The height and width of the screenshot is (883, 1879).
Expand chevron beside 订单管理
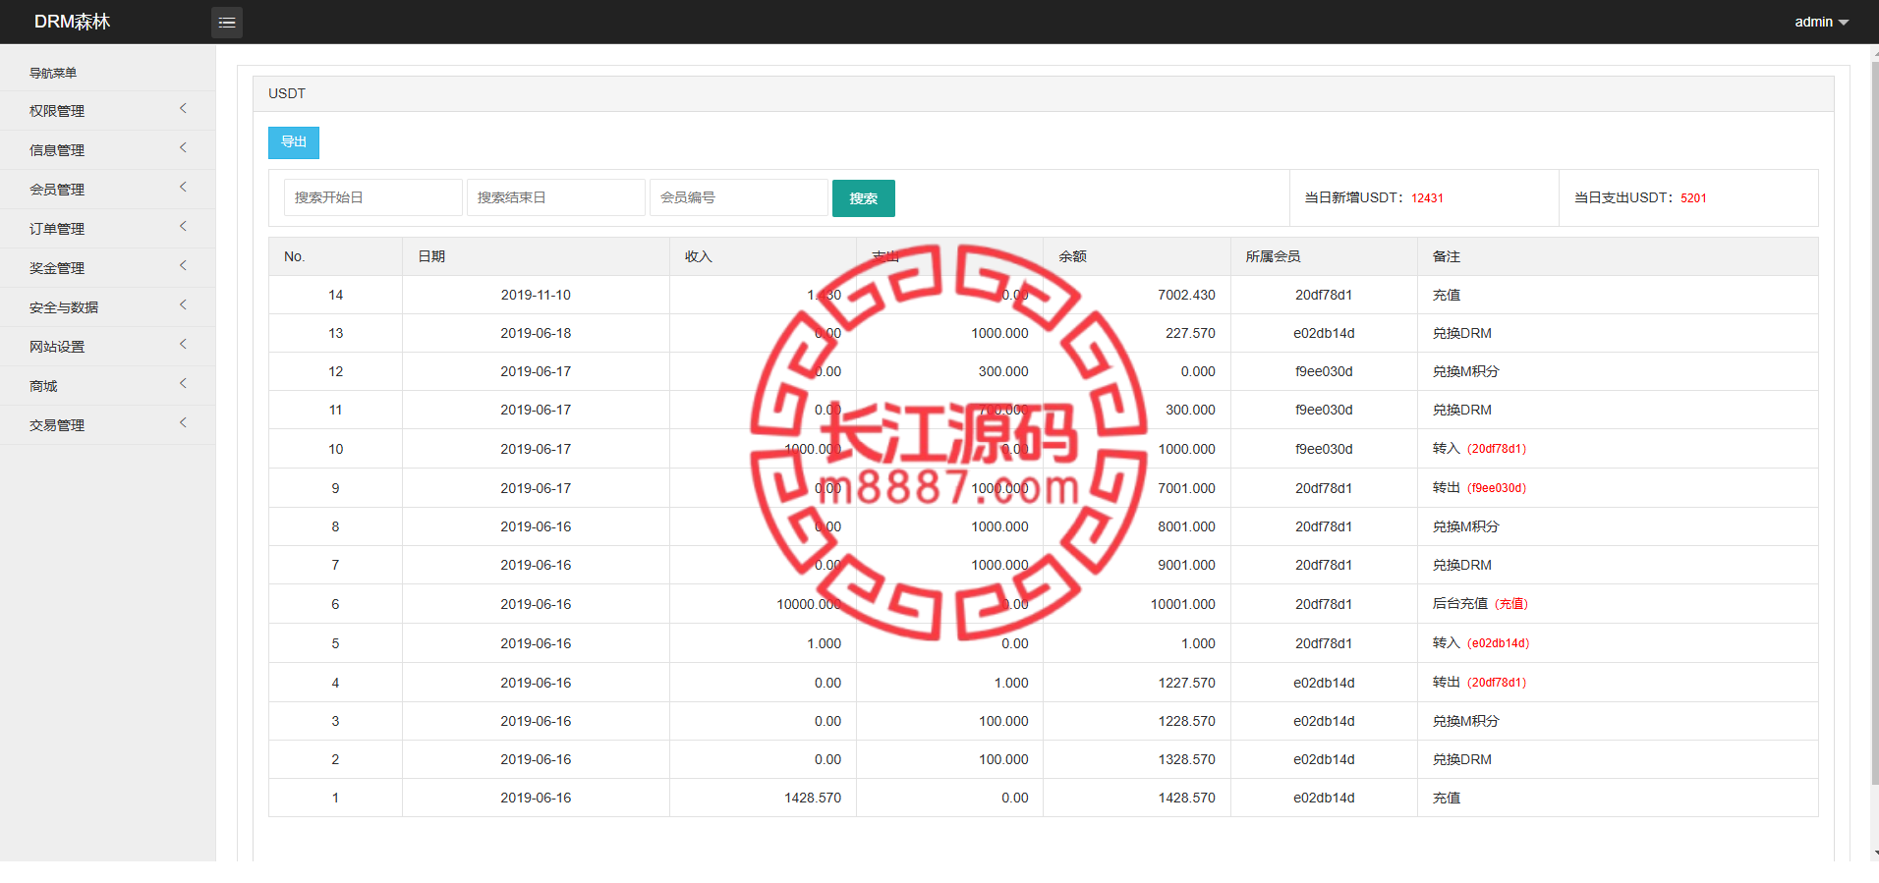[x=183, y=227]
